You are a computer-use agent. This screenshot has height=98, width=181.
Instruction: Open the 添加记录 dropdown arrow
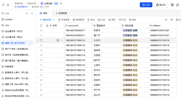coord(54,20)
